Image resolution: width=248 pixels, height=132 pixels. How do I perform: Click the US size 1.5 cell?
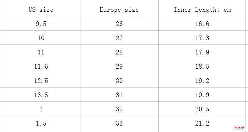(41, 123)
